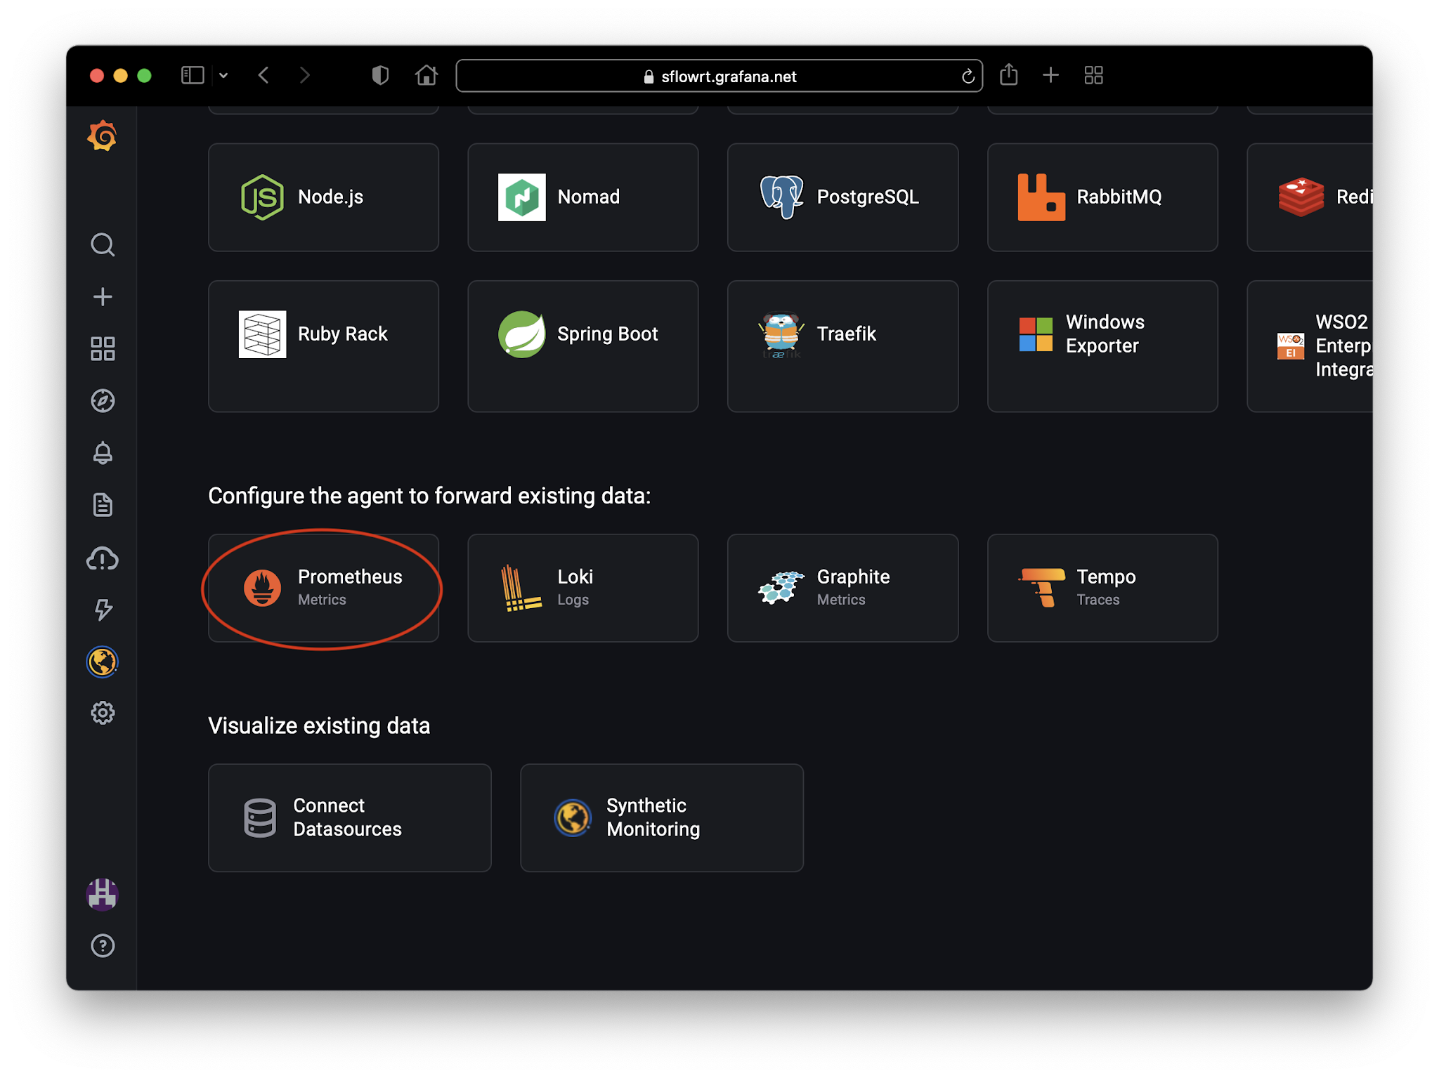This screenshot has height=1078, width=1439.
Task: Expand the sidebar dropdown chevron in Safari
Action: click(223, 75)
